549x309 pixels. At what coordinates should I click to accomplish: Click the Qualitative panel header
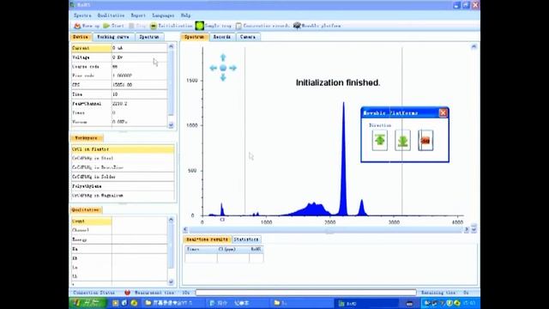pyautogui.click(x=86, y=209)
